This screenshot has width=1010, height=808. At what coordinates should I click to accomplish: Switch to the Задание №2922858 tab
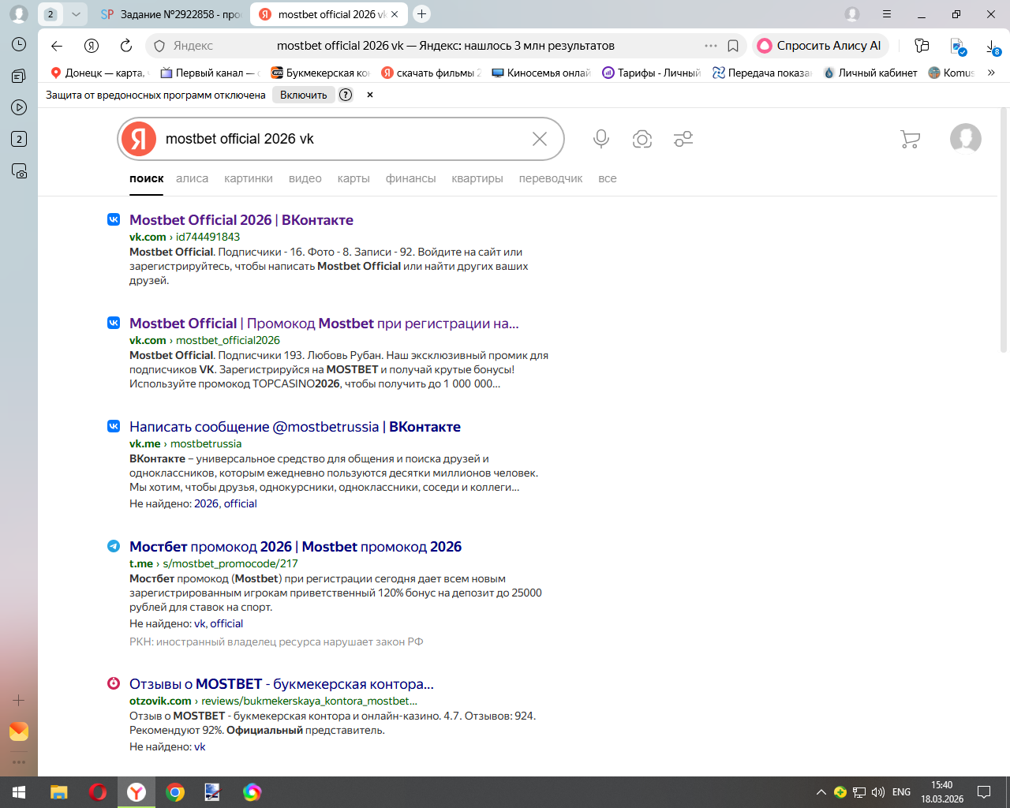(x=171, y=14)
